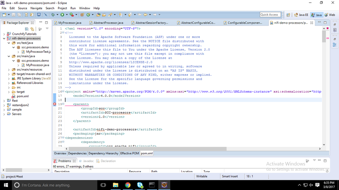Toggle Link with Editor in Package Explorer

[32, 29]
